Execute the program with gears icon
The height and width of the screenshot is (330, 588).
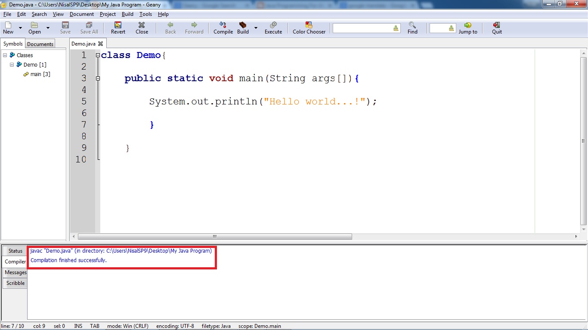273,28
